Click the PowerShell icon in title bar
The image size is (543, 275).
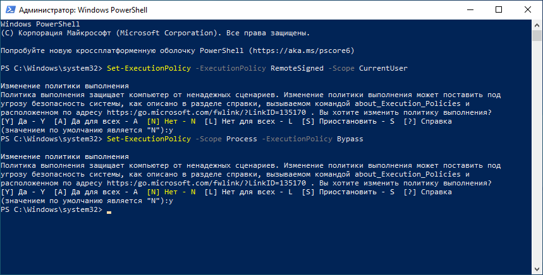pyautogui.click(x=9, y=9)
